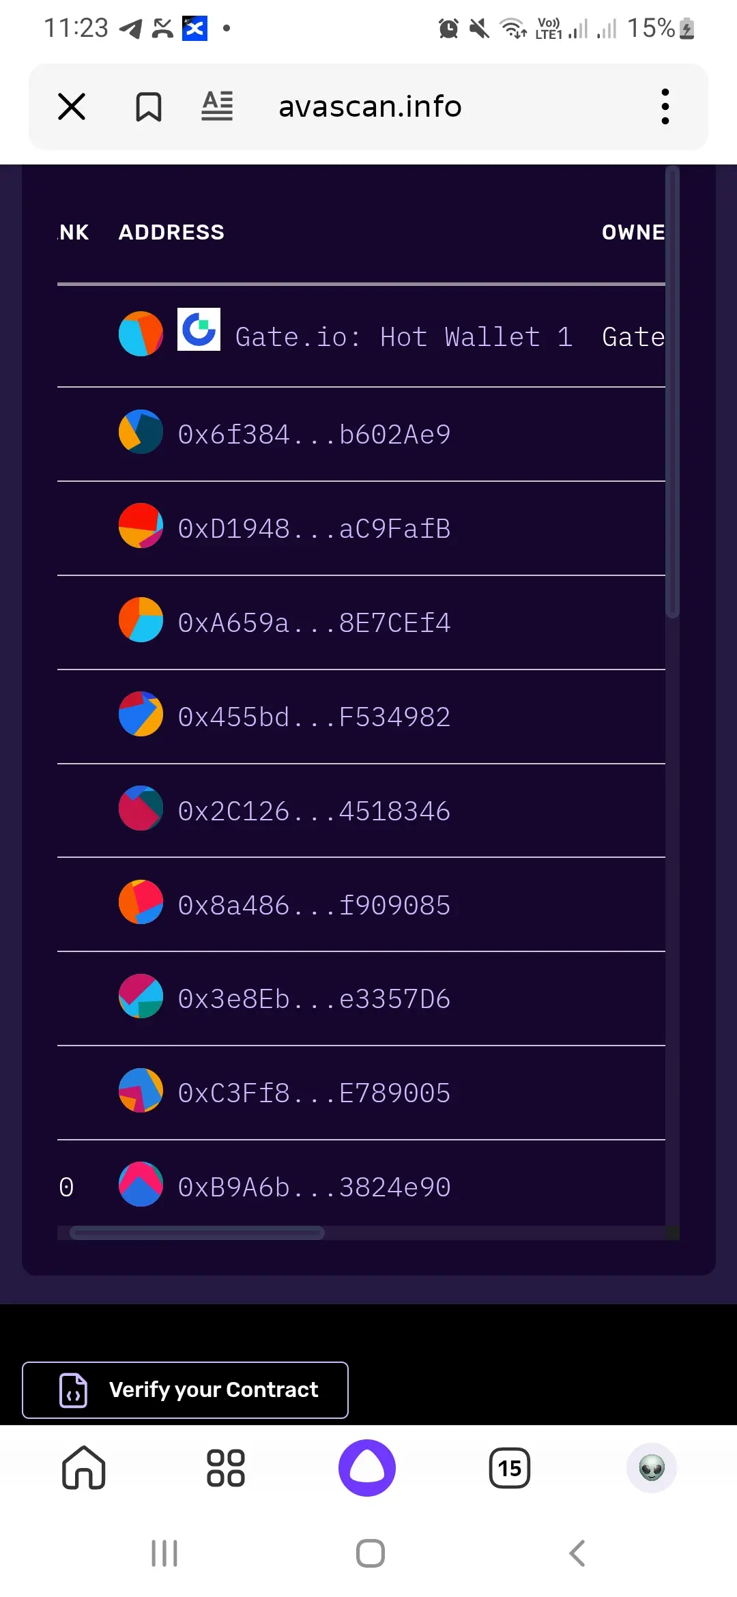Close the avascan.info browser tab
The width and height of the screenshot is (737, 1597).
tap(72, 106)
